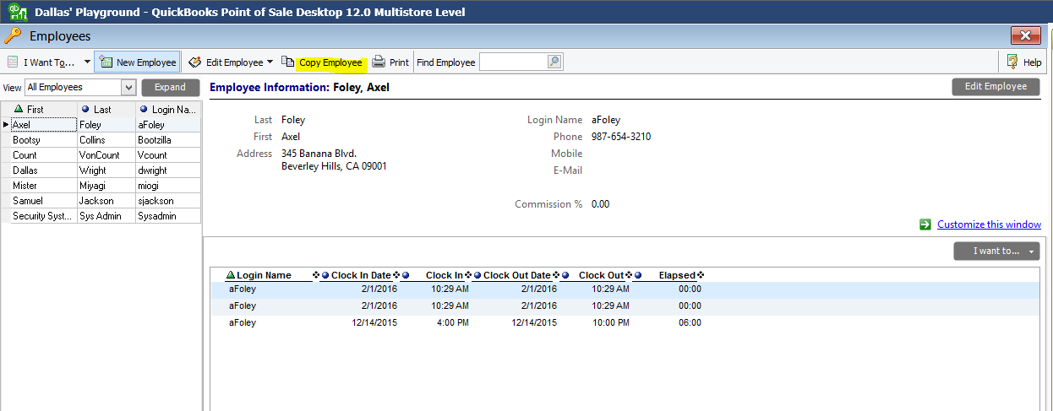Click the Find Employee magnifier icon
The image size is (1053, 411).
pyautogui.click(x=554, y=62)
